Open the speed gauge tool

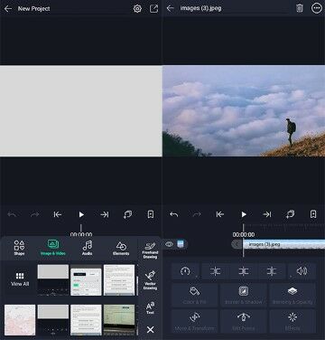(x=185, y=271)
